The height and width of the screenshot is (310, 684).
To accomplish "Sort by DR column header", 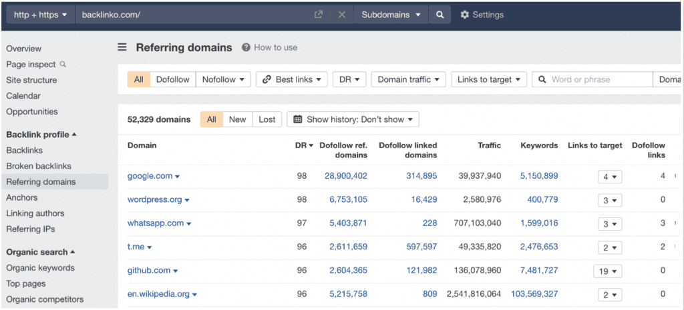I will click(x=304, y=145).
